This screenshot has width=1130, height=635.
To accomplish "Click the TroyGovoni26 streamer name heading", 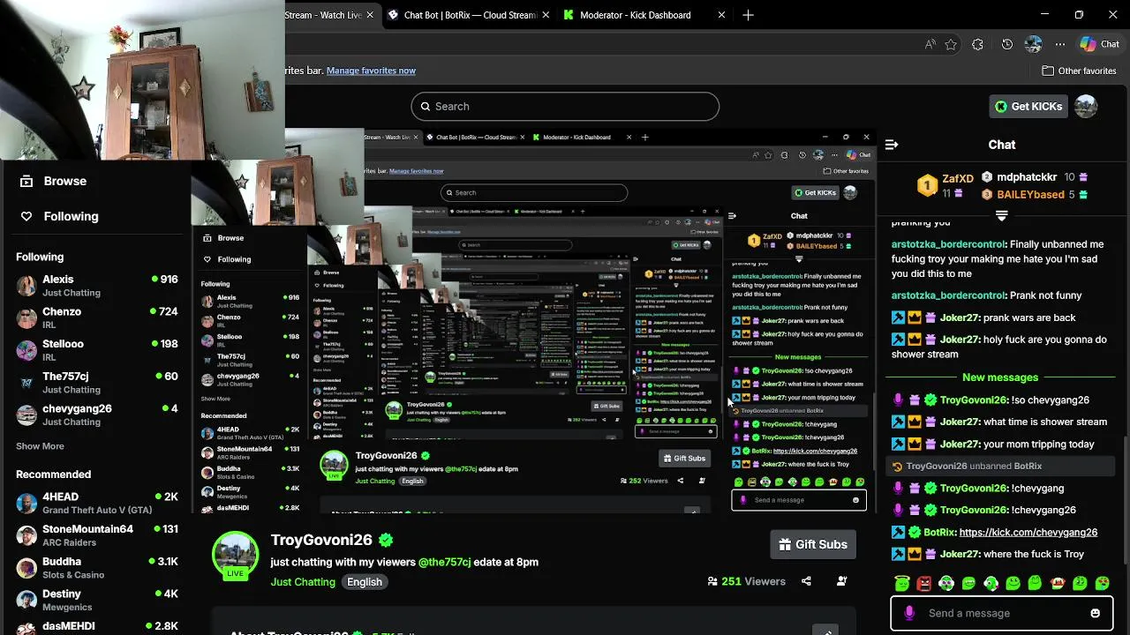I will [x=321, y=540].
